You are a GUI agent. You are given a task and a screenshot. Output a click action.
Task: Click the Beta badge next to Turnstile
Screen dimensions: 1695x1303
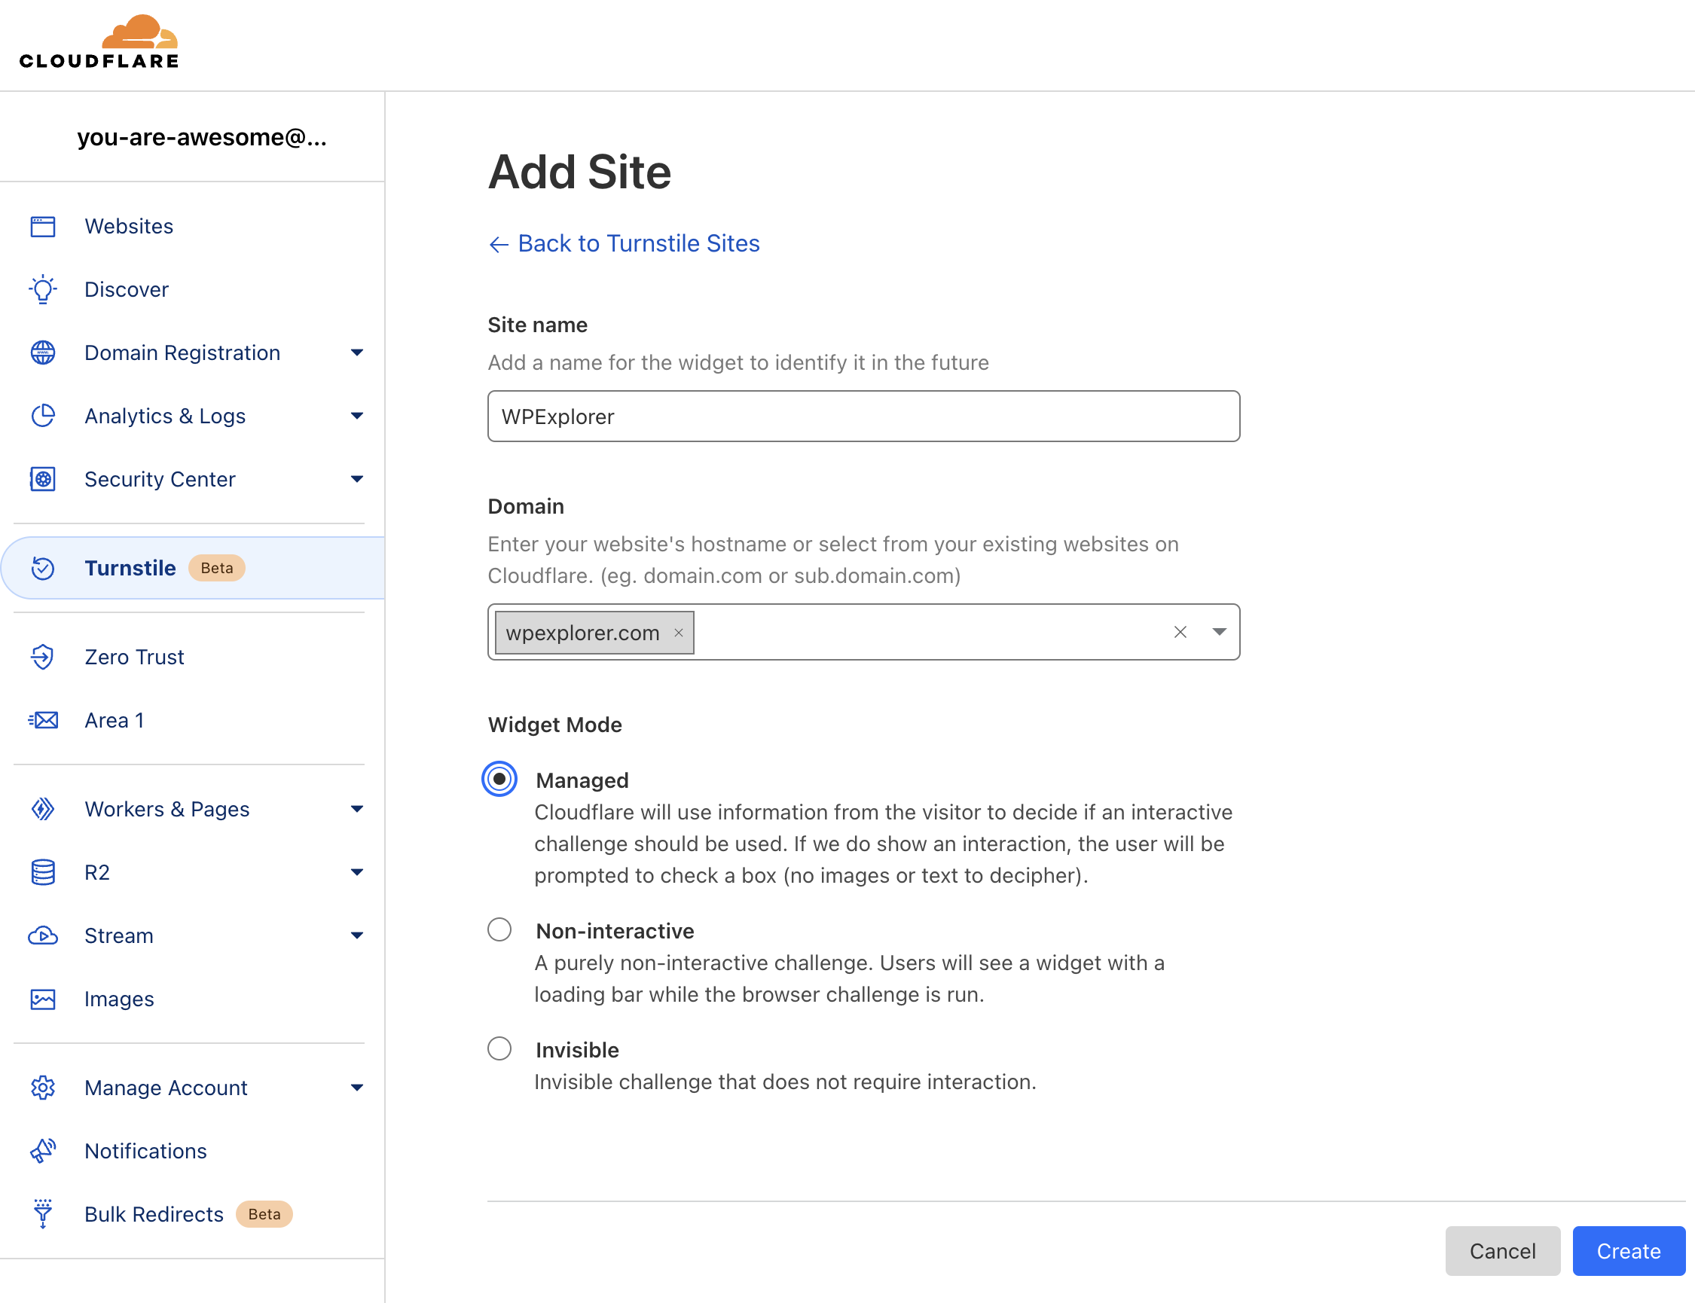216,569
